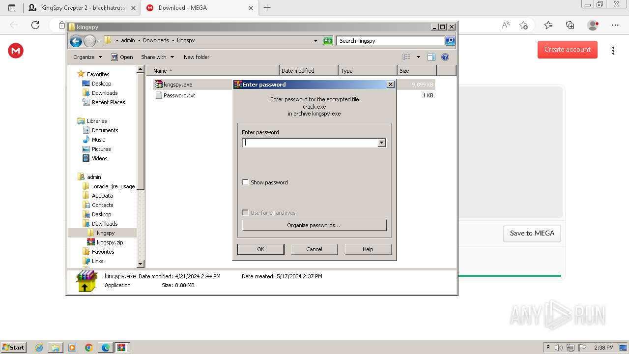Image resolution: width=629 pixels, height=354 pixels.
Task: Click the Explorer Back arrow button
Action: tap(76, 41)
